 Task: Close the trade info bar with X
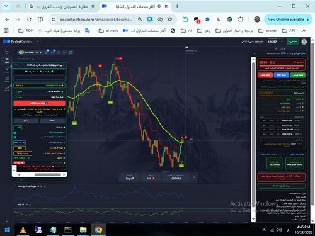click(x=194, y=177)
